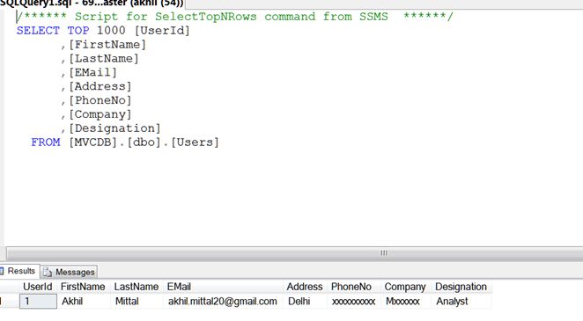Switch to the Results tab
Viewport: 583px width, 321px height.
[x=18, y=271]
